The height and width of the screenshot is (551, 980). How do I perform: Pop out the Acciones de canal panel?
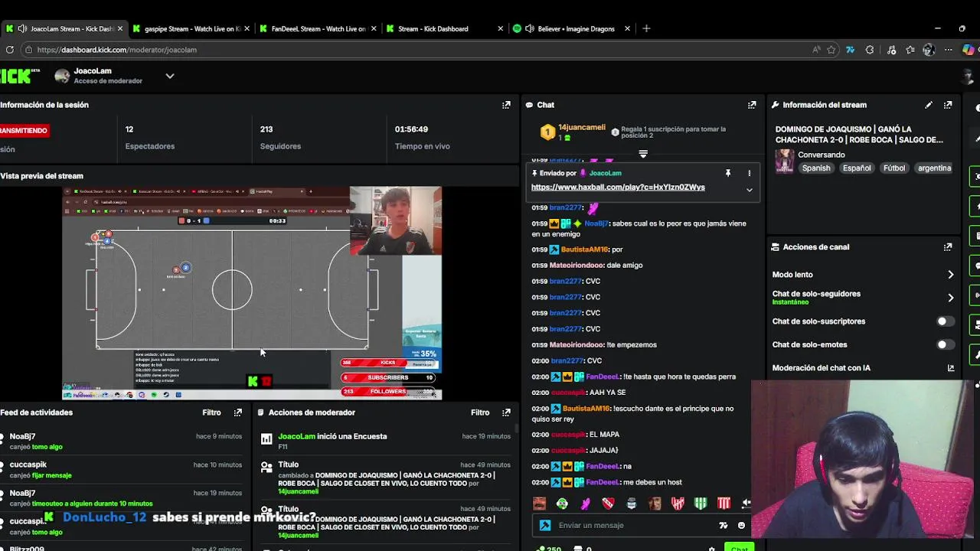[x=948, y=247]
